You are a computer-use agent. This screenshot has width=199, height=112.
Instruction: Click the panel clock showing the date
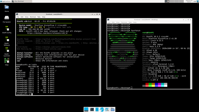[189, 1]
